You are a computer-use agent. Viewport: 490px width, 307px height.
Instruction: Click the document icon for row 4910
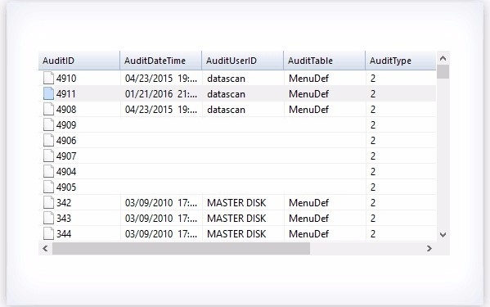click(x=48, y=78)
